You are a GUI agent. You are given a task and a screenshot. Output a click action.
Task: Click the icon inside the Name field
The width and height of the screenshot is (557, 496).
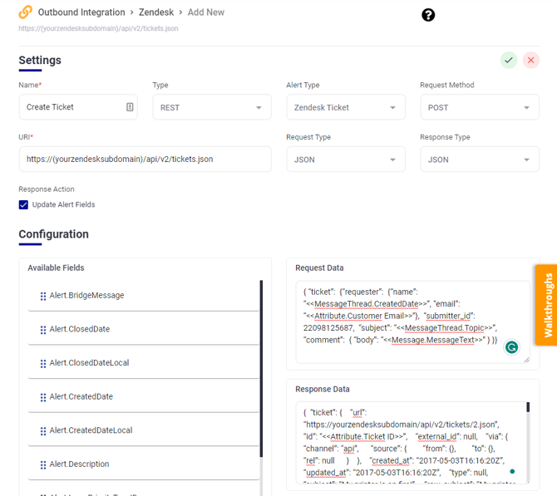130,107
